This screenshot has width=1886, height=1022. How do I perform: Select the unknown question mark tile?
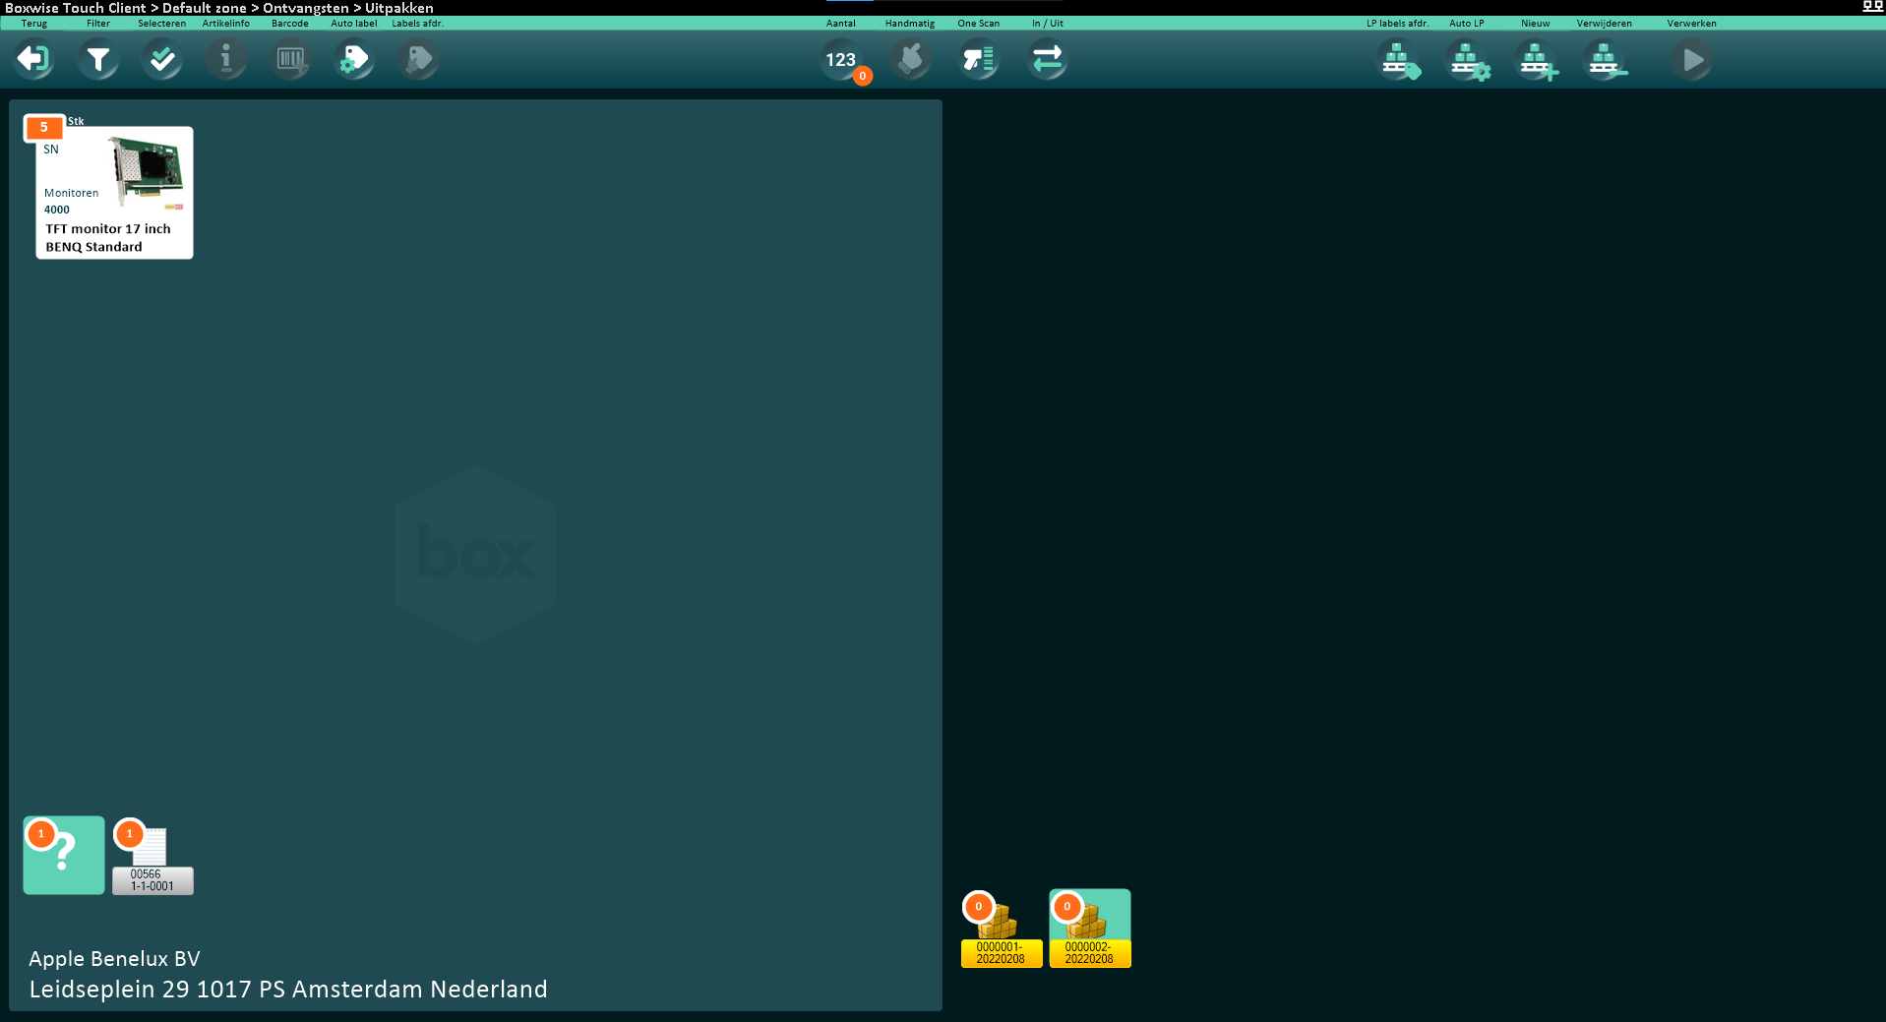click(64, 855)
